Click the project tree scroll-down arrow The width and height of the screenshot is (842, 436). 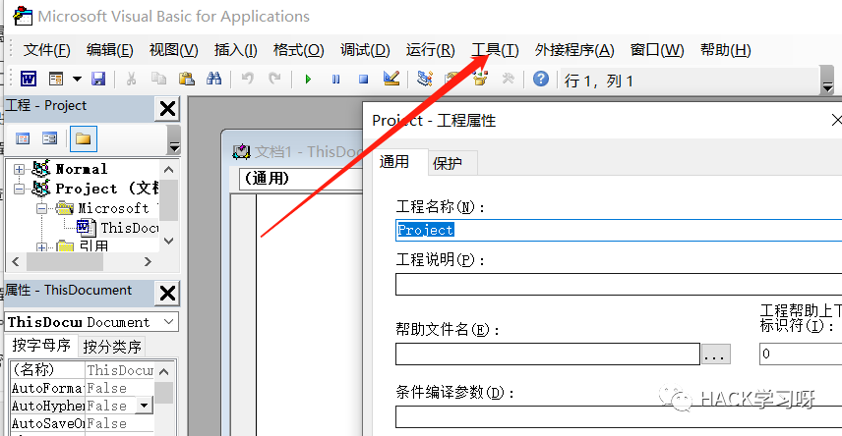coord(168,242)
